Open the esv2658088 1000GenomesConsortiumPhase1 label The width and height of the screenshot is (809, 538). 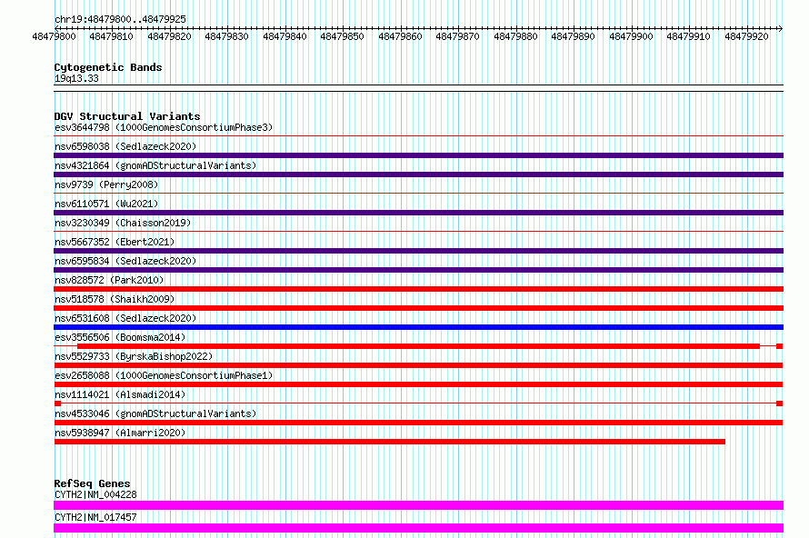[164, 375]
